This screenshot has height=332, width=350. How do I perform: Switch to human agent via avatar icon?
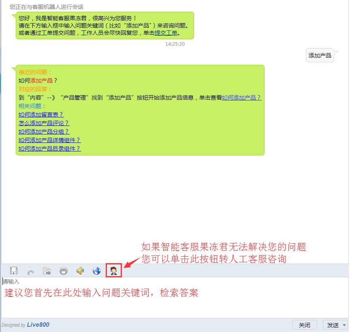(x=114, y=270)
